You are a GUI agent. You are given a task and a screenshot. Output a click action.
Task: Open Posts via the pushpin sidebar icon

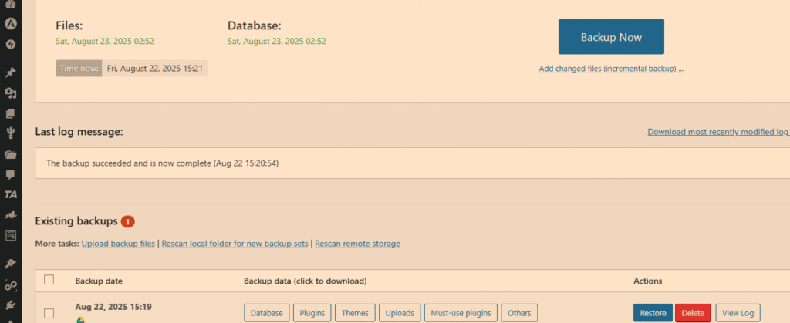pos(10,73)
